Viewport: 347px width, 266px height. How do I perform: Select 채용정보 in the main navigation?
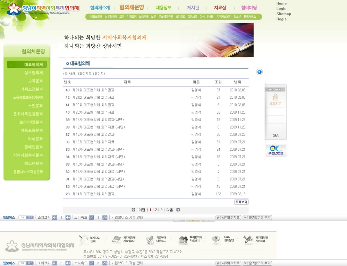(x=163, y=8)
